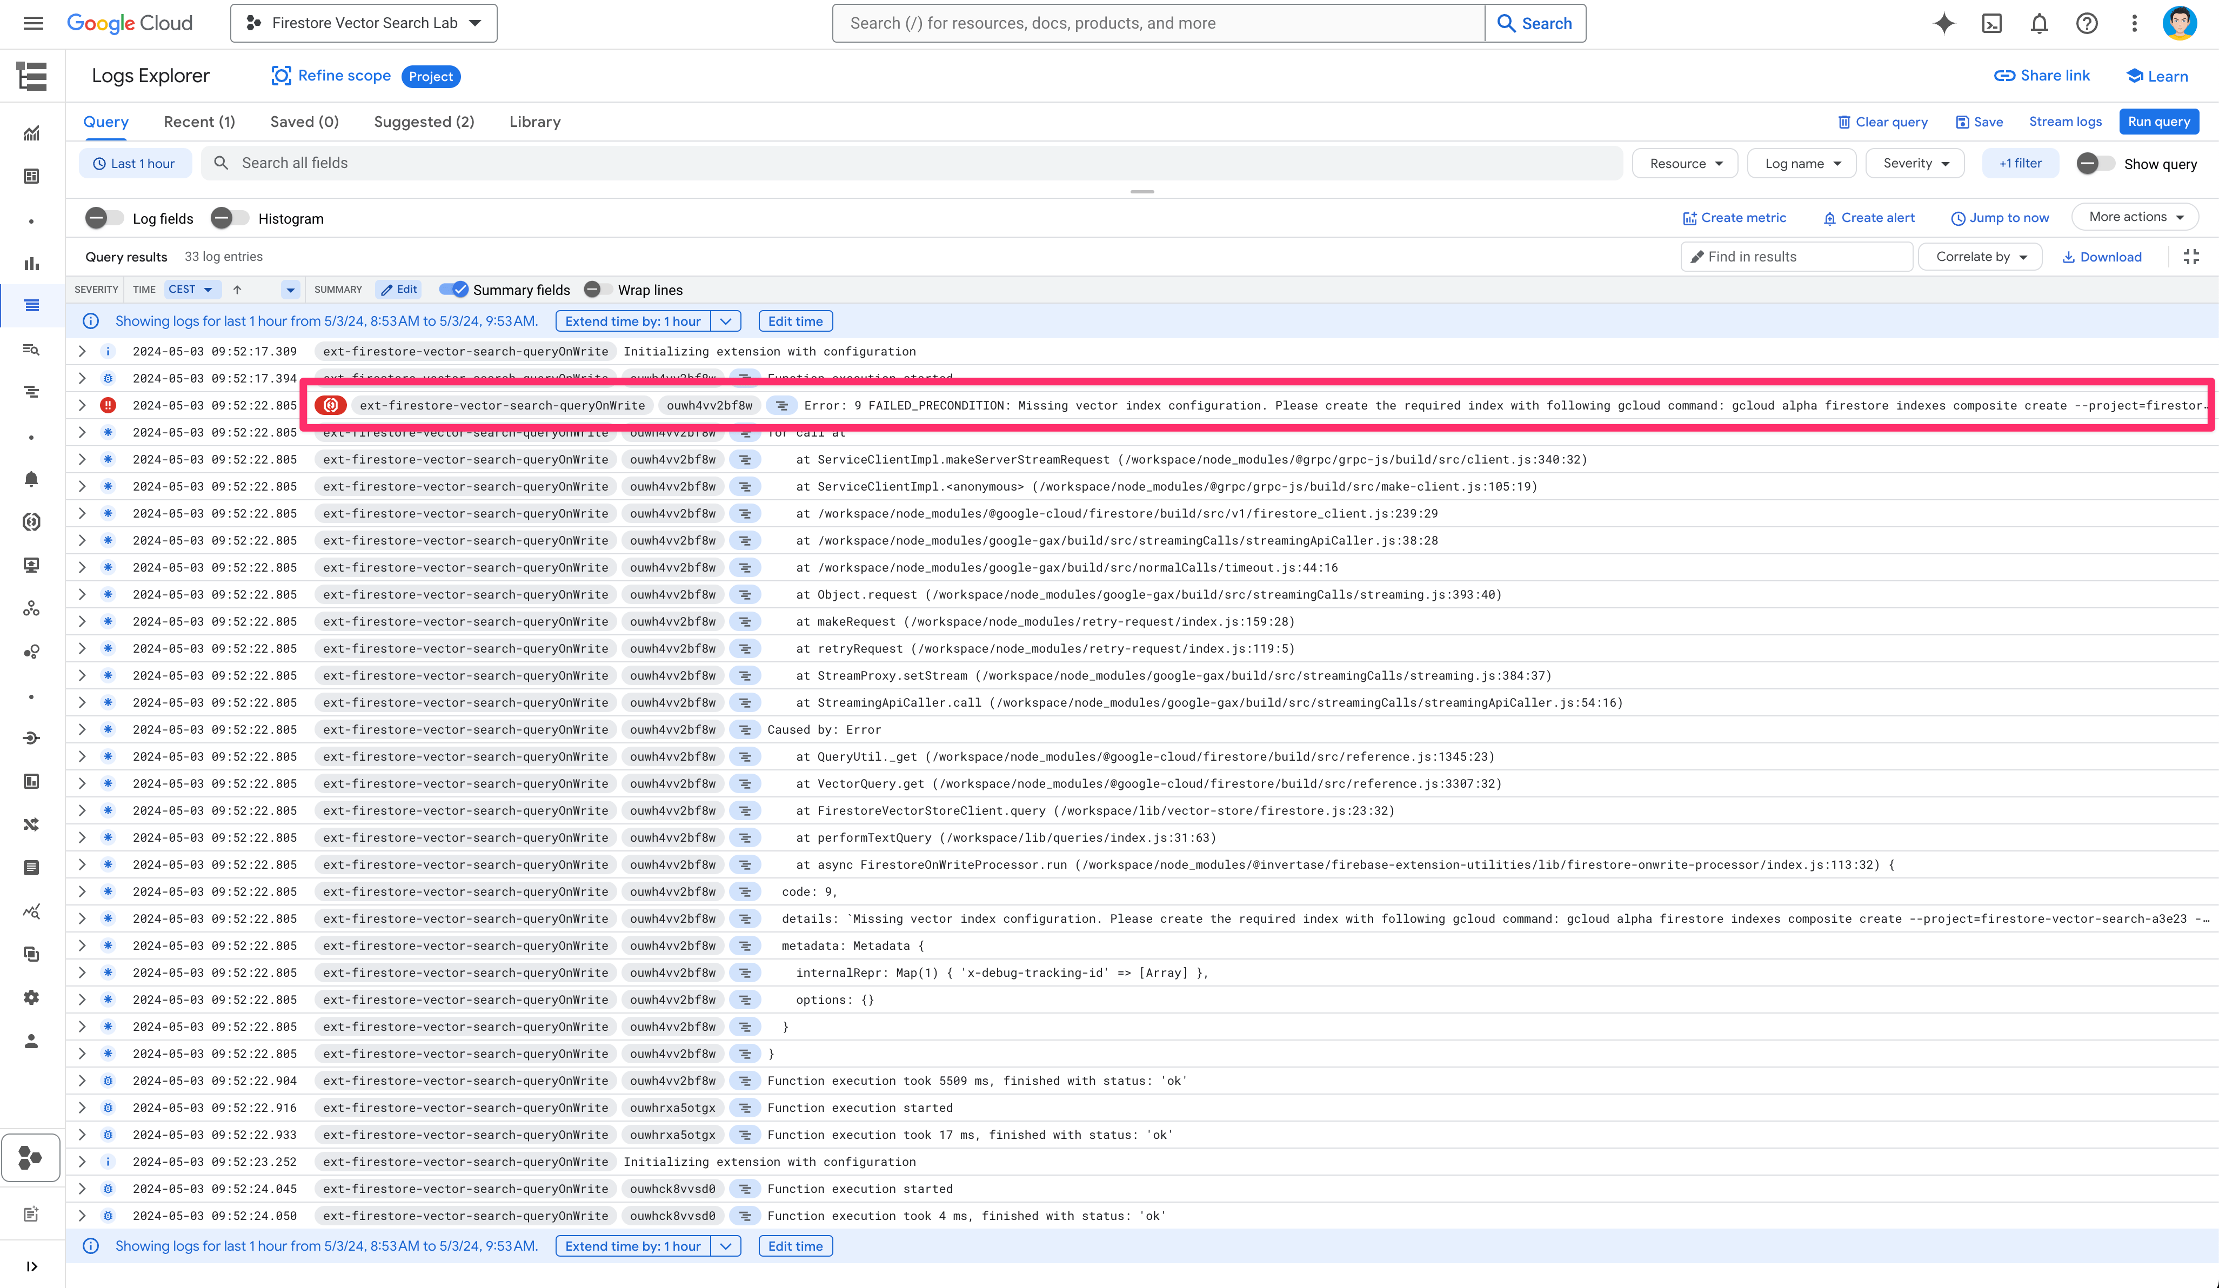Screen dimensions: 2219x1288
Task: Click the Stream logs link
Action: [2066, 121]
